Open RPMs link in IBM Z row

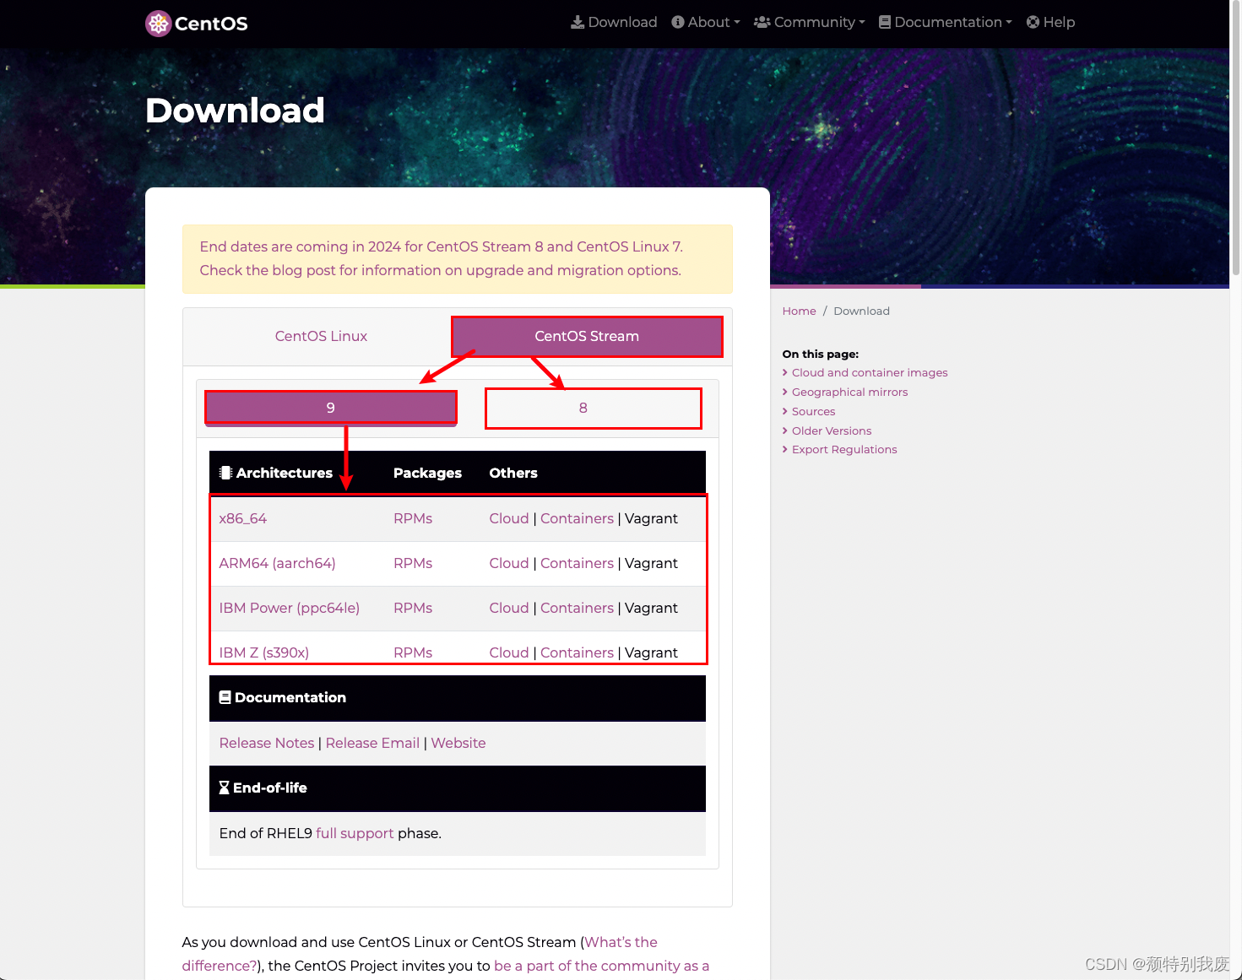(413, 652)
